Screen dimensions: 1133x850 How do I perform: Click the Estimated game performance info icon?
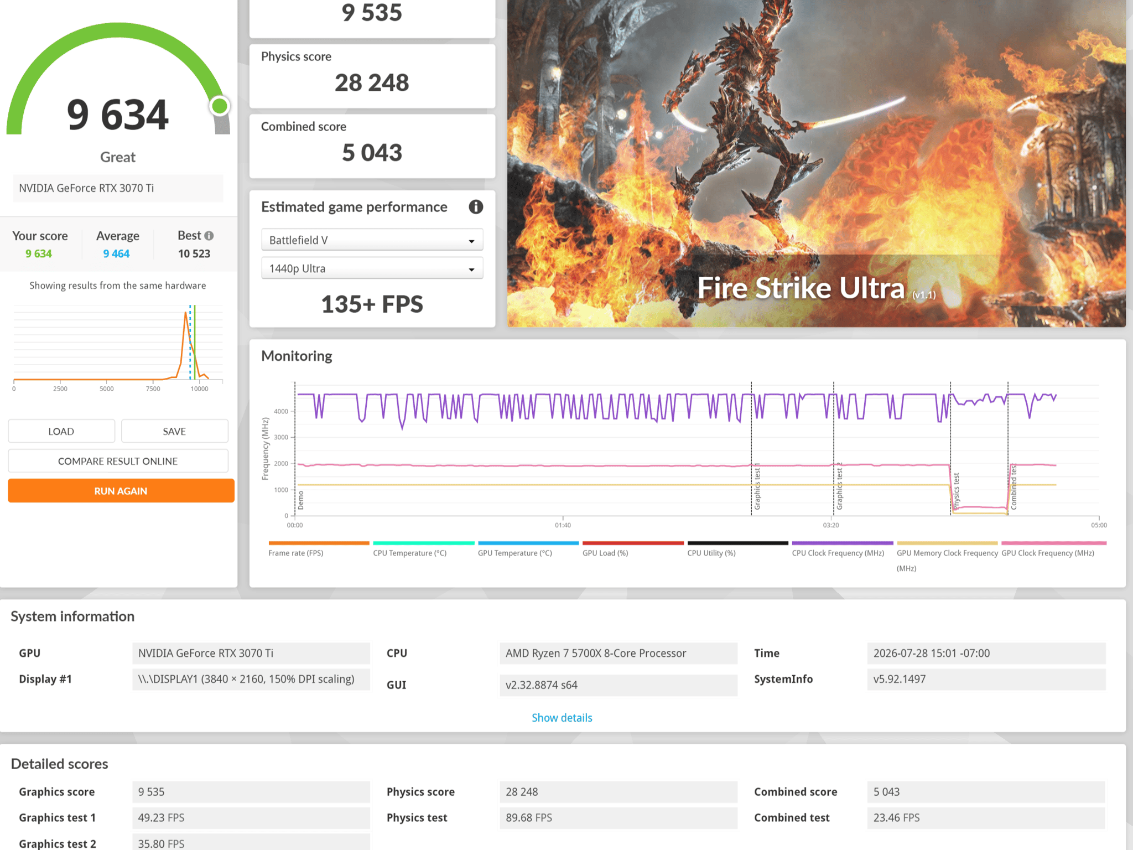click(x=476, y=207)
